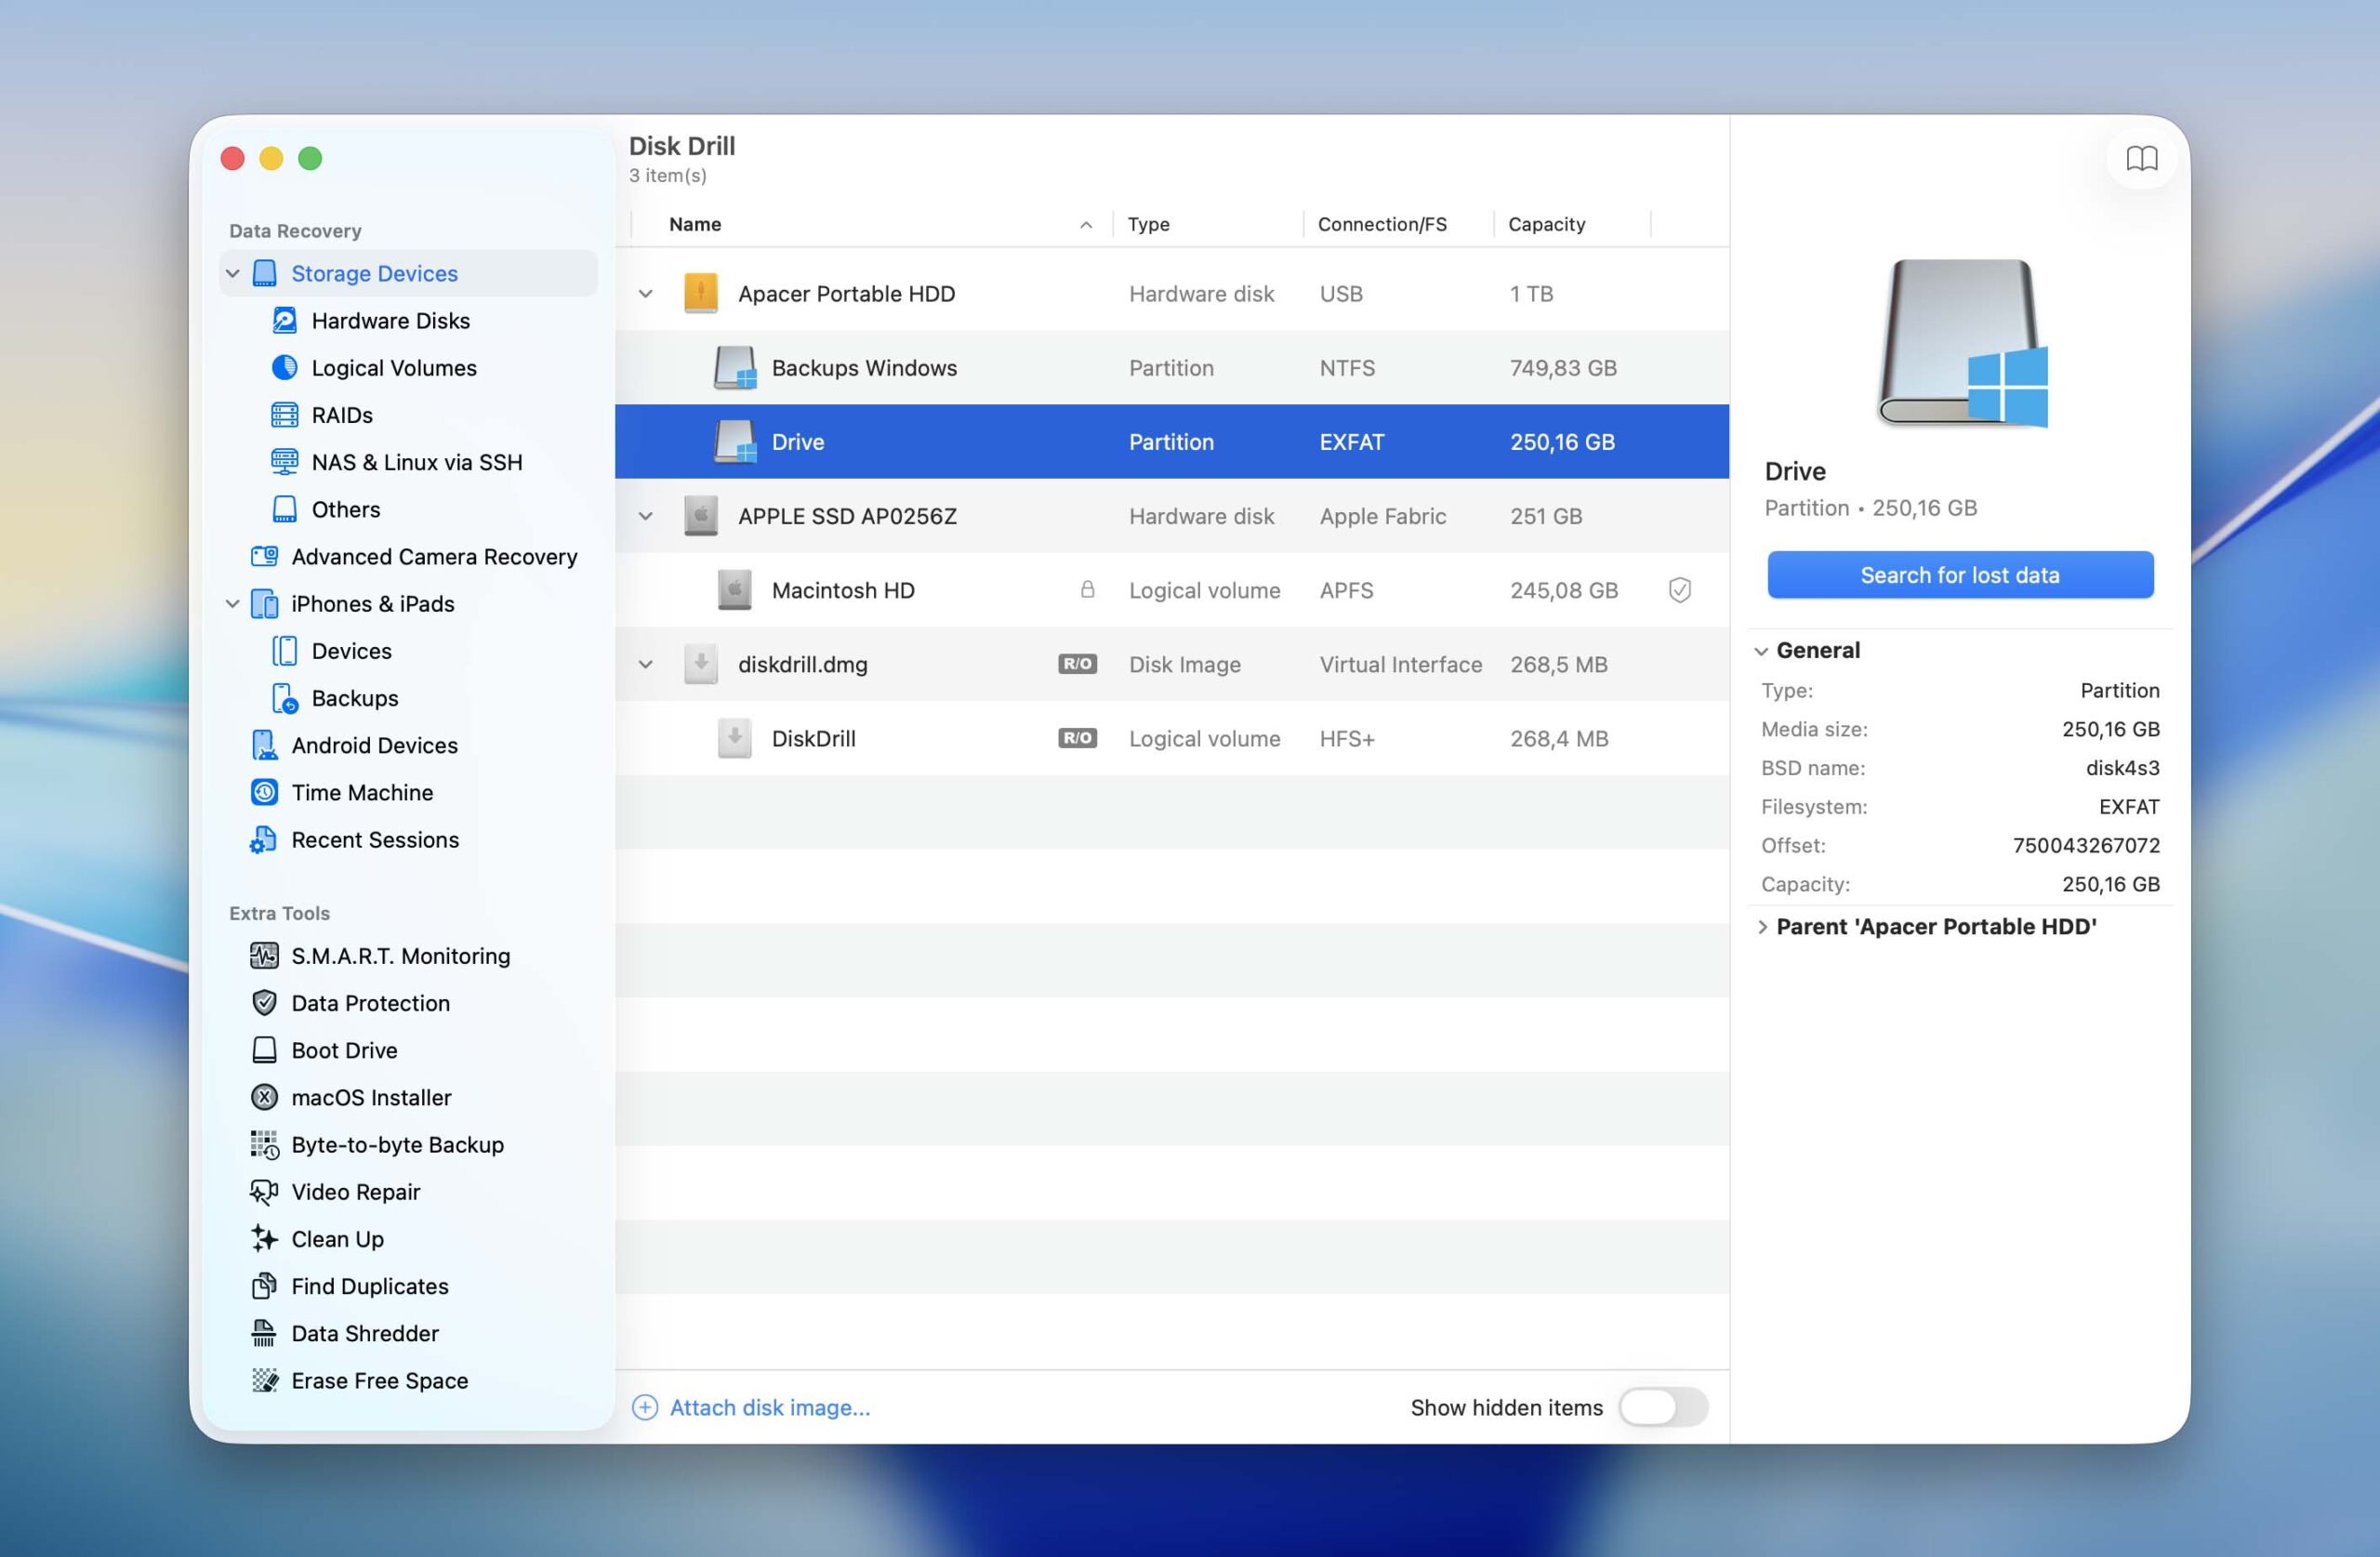
Task: Select the selected Drive EXFAT partition row
Action: pos(1172,441)
